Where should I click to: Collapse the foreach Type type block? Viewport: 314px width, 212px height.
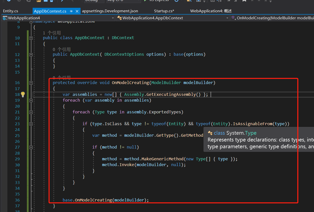click(x=31, y=112)
